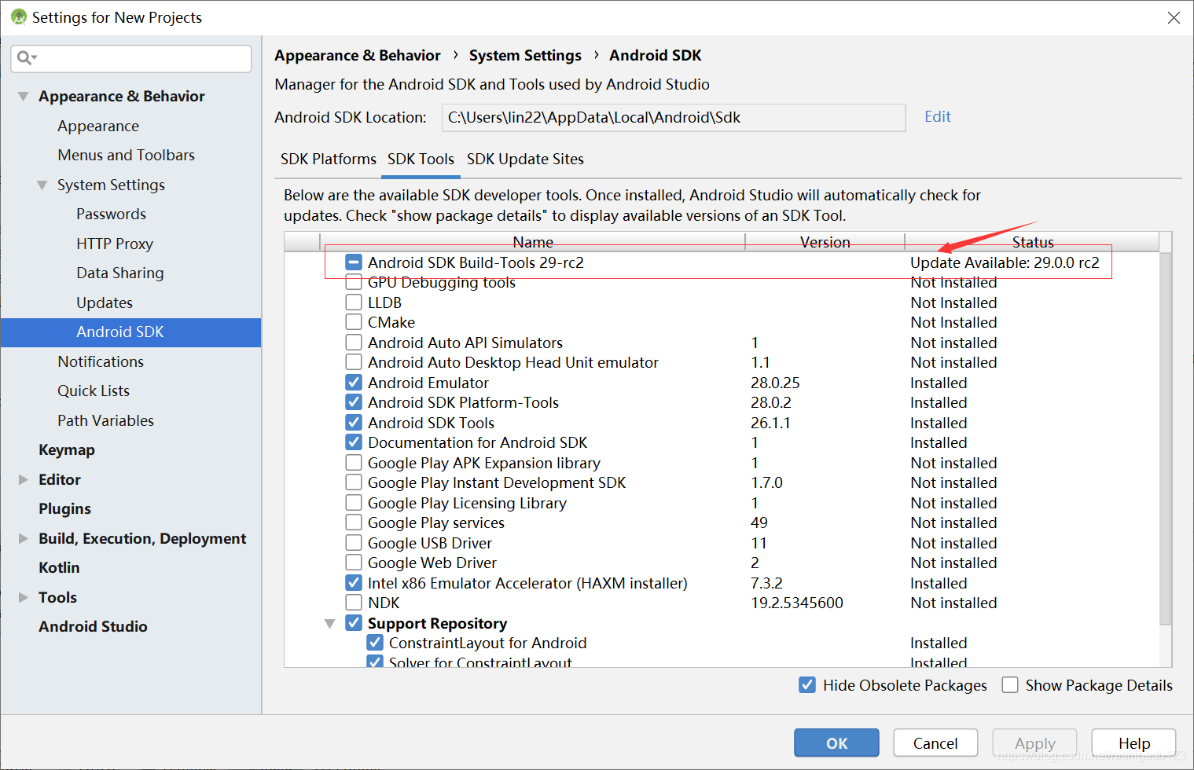
Task: Click the Help button
Action: point(1134,743)
